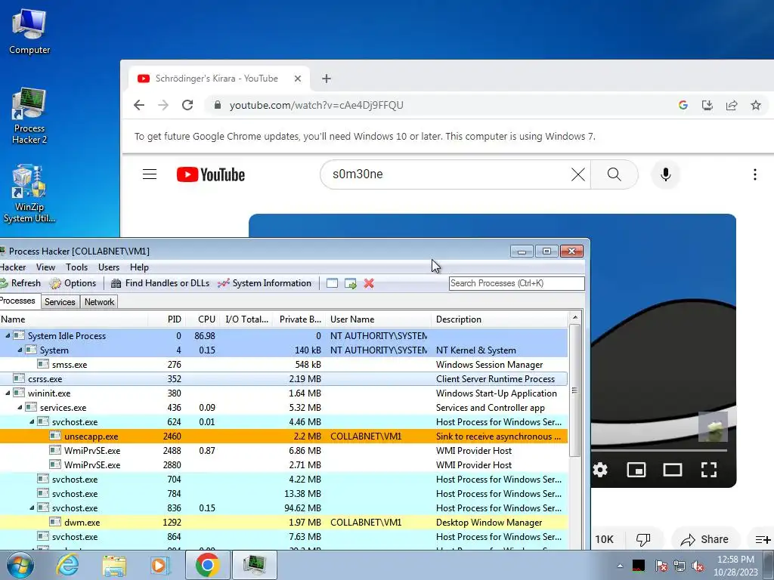Bookmark the page with the star icon
This screenshot has width=774, height=580.
coord(756,105)
